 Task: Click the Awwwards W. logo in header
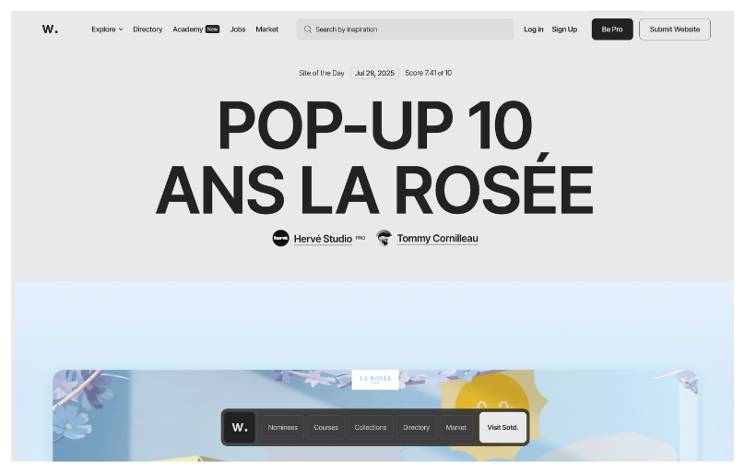click(x=50, y=29)
